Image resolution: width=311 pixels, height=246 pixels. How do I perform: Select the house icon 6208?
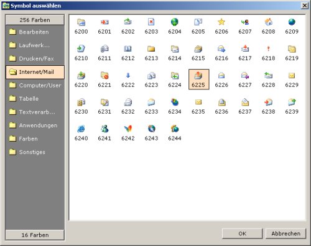click(x=268, y=22)
